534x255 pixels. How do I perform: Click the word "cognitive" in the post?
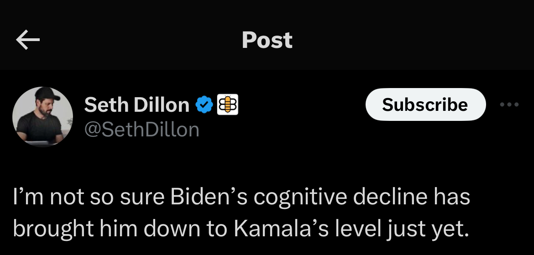[299, 197]
